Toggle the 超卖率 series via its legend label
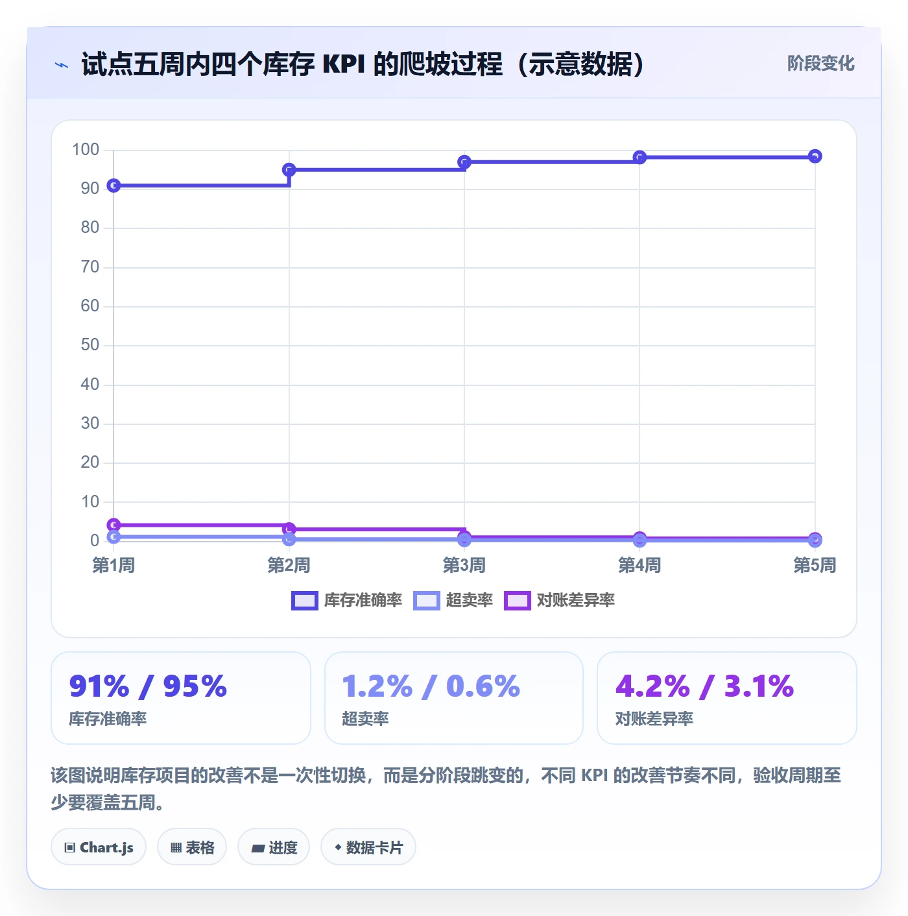Viewport: 908px width, 916px height. tap(470, 601)
